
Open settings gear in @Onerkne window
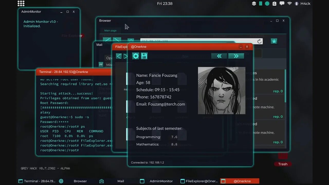[x=136, y=56]
